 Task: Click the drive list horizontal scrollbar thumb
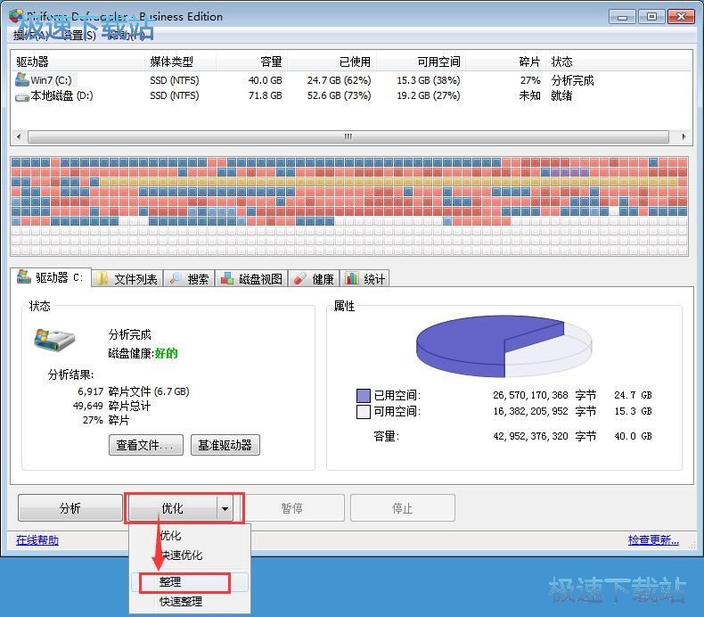pyautogui.click(x=348, y=136)
